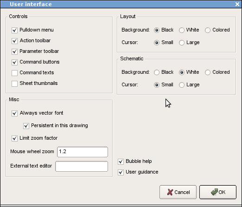Choose Colored background for Schematic
Image resolution: width=242 pixels, height=207 pixels.
(x=208, y=72)
